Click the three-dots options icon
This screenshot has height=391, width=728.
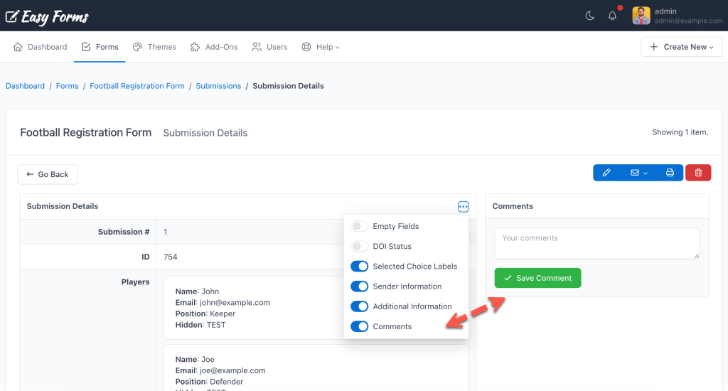click(464, 207)
